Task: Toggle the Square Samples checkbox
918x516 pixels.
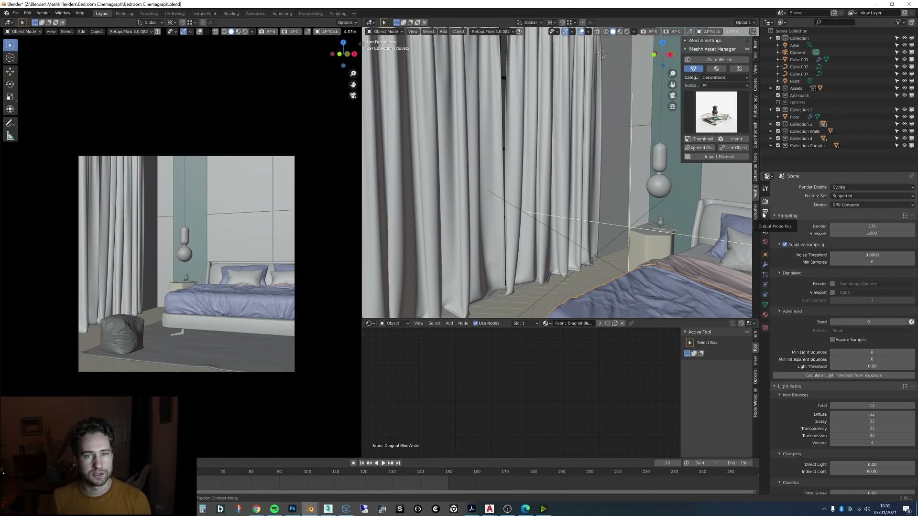Action: [x=832, y=340]
